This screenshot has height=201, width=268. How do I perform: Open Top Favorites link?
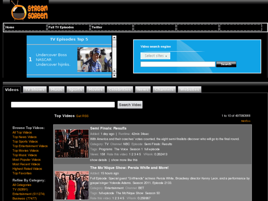(22, 173)
